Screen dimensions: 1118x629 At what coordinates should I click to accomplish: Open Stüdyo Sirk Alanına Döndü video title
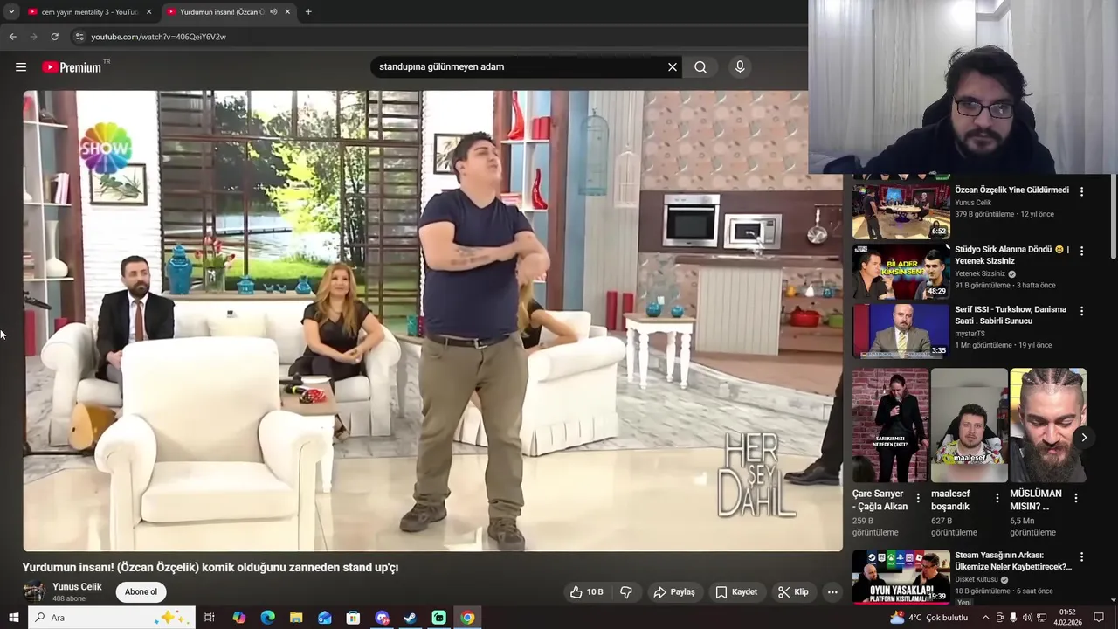point(1011,255)
